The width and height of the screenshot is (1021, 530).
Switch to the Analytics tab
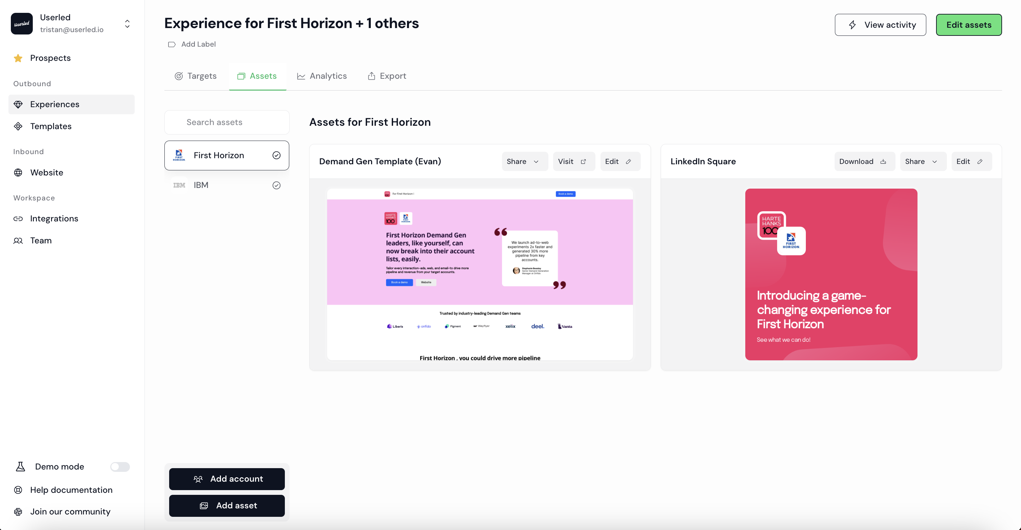point(322,76)
